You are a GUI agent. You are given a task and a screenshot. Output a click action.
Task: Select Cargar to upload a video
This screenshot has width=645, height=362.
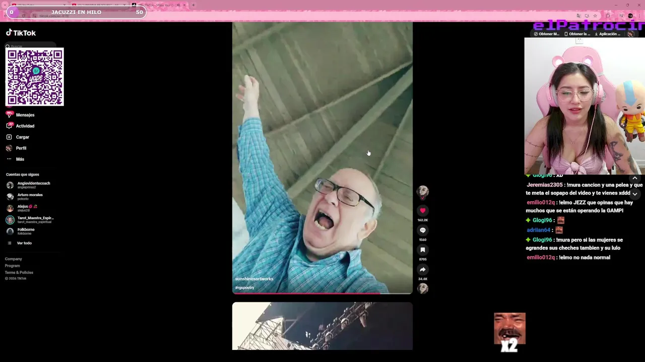click(23, 137)
